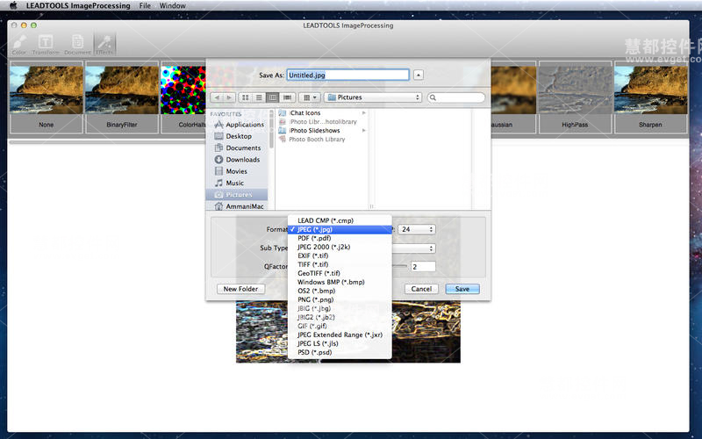Go back in the file browser

[217, 97]
